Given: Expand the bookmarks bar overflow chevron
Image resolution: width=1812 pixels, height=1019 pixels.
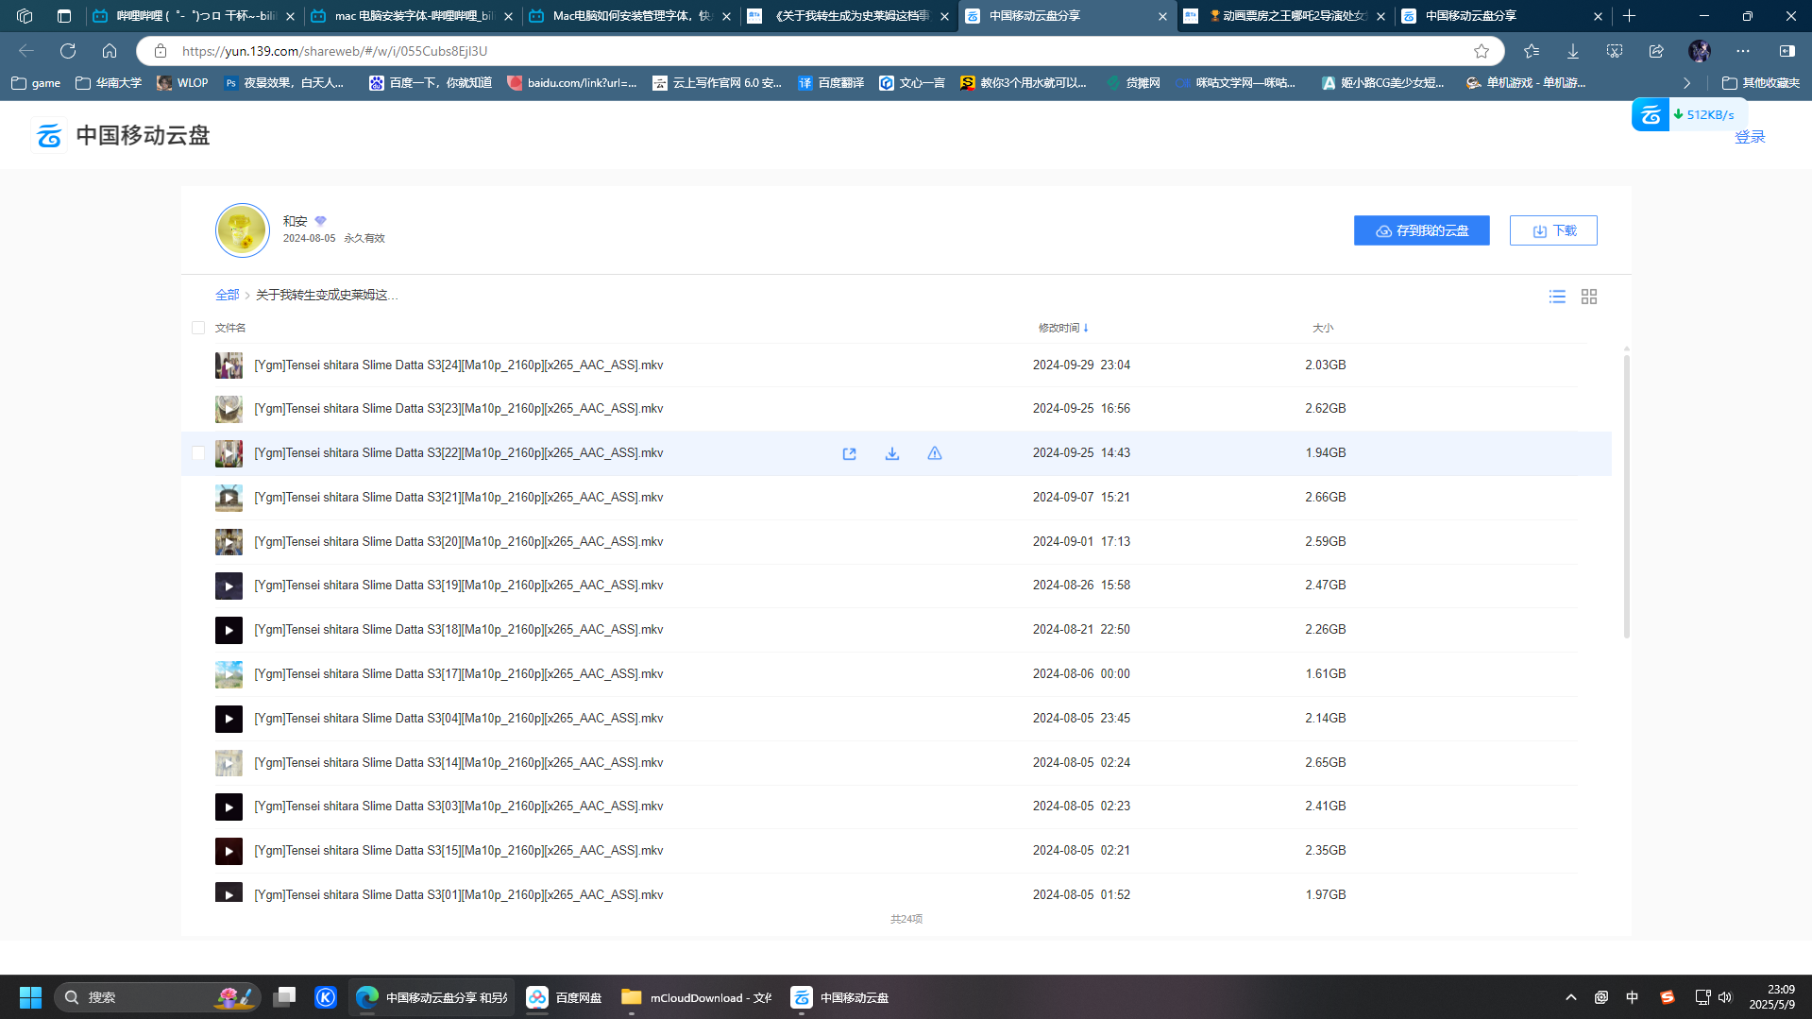Looking at the screenshot, I should pos(1686,83).
